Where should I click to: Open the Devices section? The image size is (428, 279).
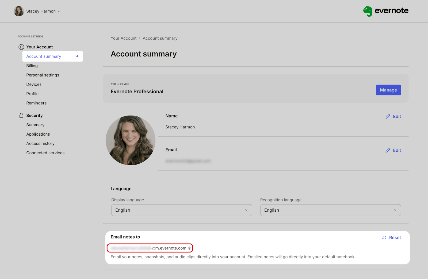[x=34, y=85]
